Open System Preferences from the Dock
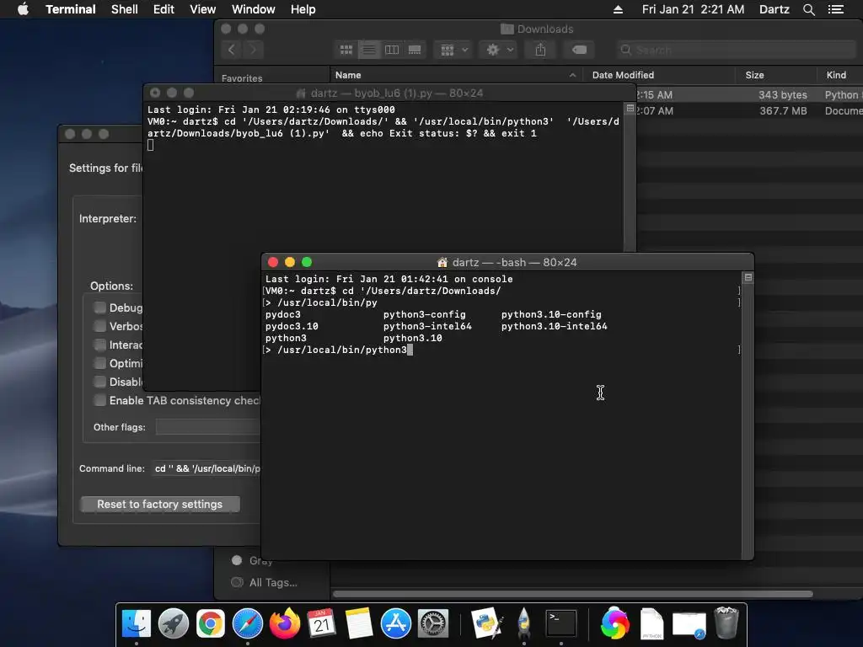The image size is (863, 647). tap(433, 624)
